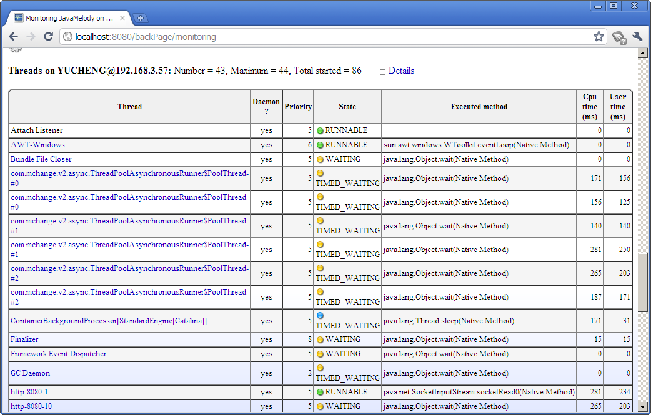651x415 pixels.
Task: Click the browser forward arrow
Action: pyautogui.click(x=31, y=36)
